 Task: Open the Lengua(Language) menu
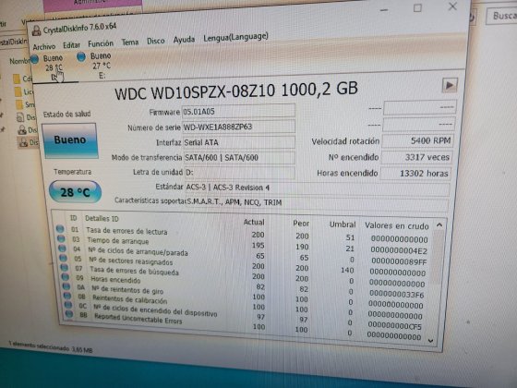coord(235,37)
